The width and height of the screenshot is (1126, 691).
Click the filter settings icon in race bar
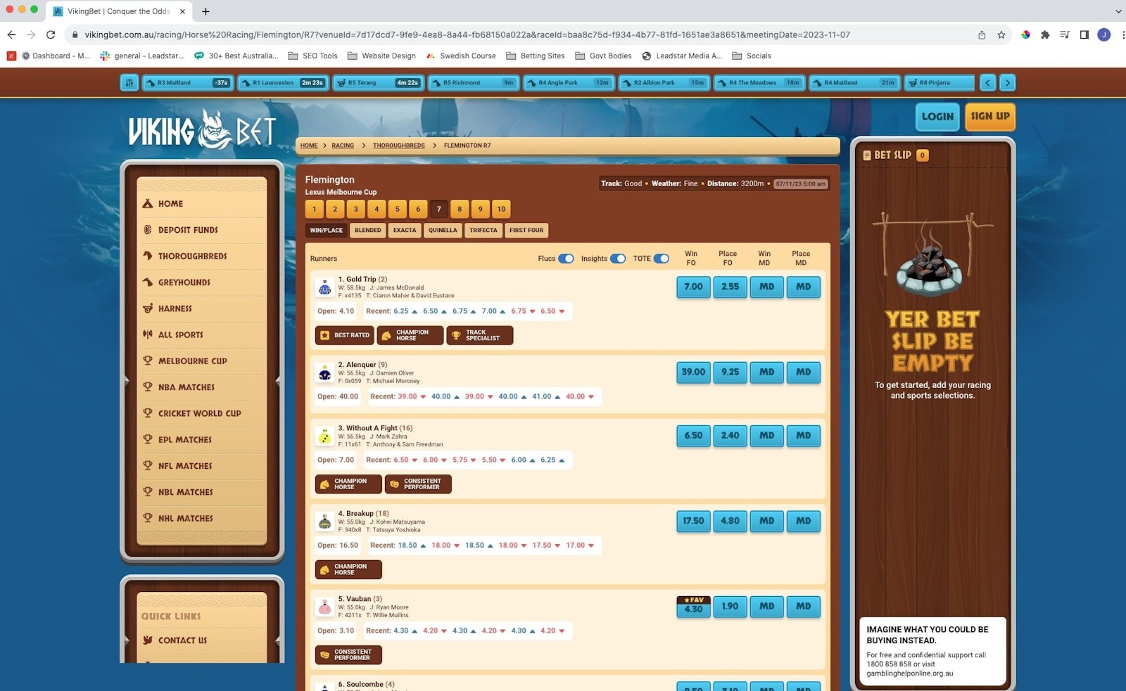click(x=129, y=83)
